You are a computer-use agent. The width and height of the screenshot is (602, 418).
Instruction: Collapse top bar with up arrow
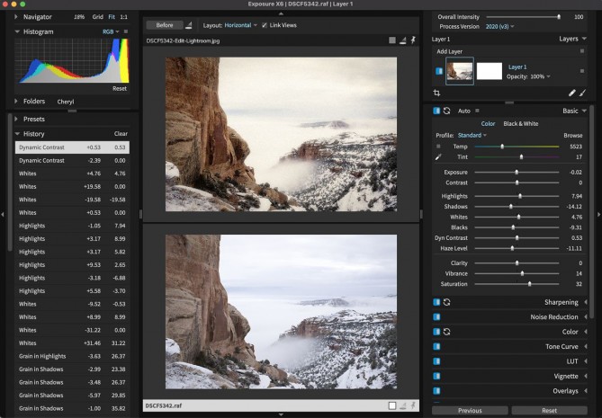(281, 13)
